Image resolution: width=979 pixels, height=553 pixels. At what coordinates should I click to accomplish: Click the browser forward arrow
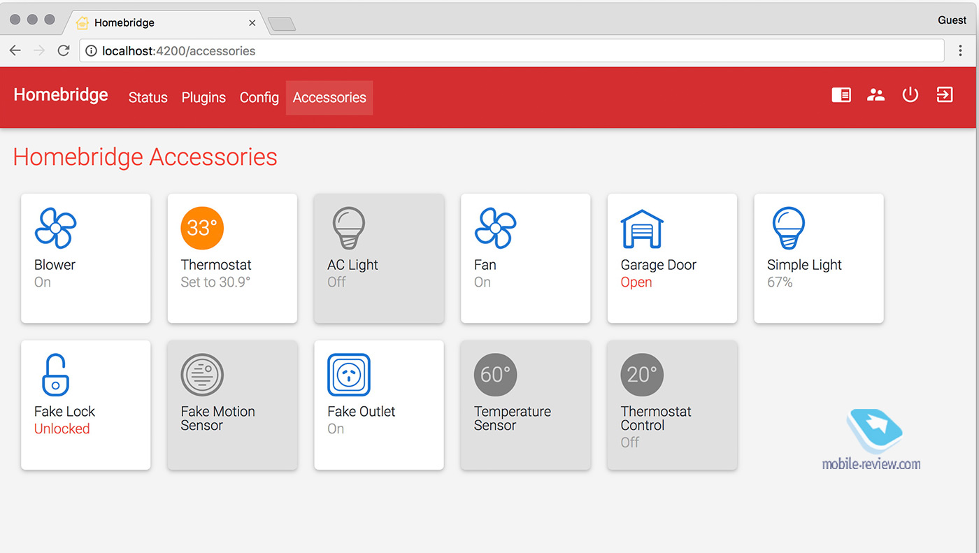(x=39, y=50)
